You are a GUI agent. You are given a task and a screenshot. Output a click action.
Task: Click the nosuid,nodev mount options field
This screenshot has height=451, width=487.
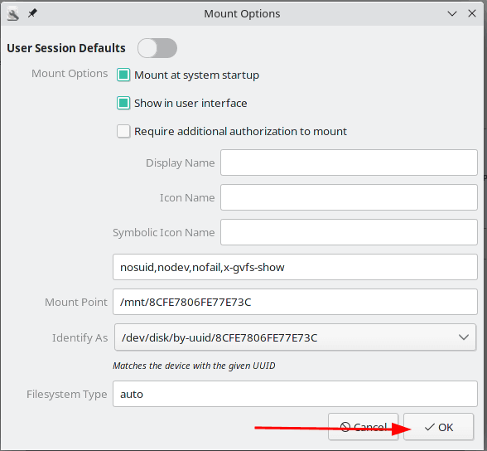pos(295,267)
